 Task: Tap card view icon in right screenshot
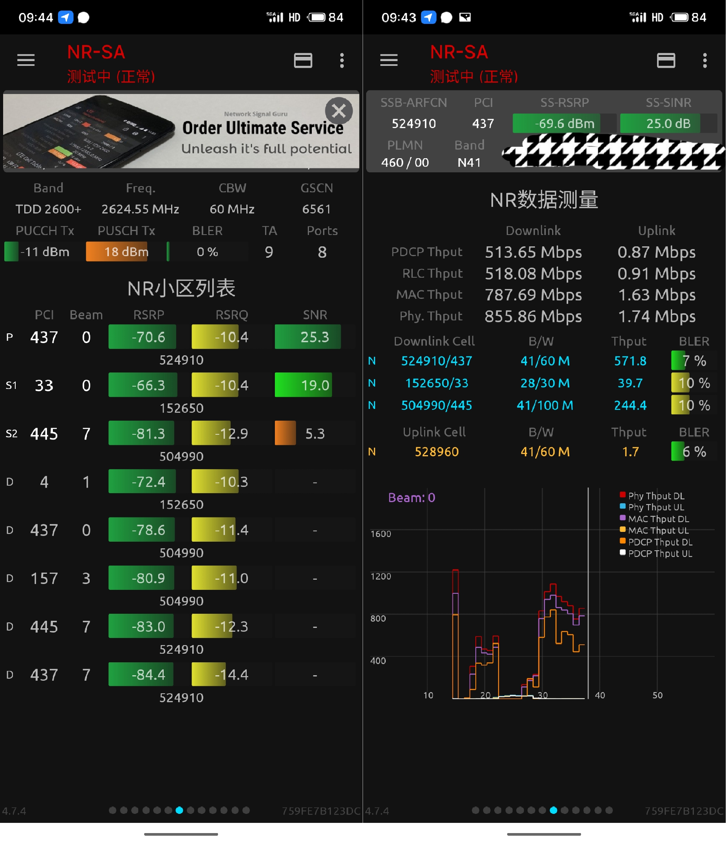pos(666,60)
